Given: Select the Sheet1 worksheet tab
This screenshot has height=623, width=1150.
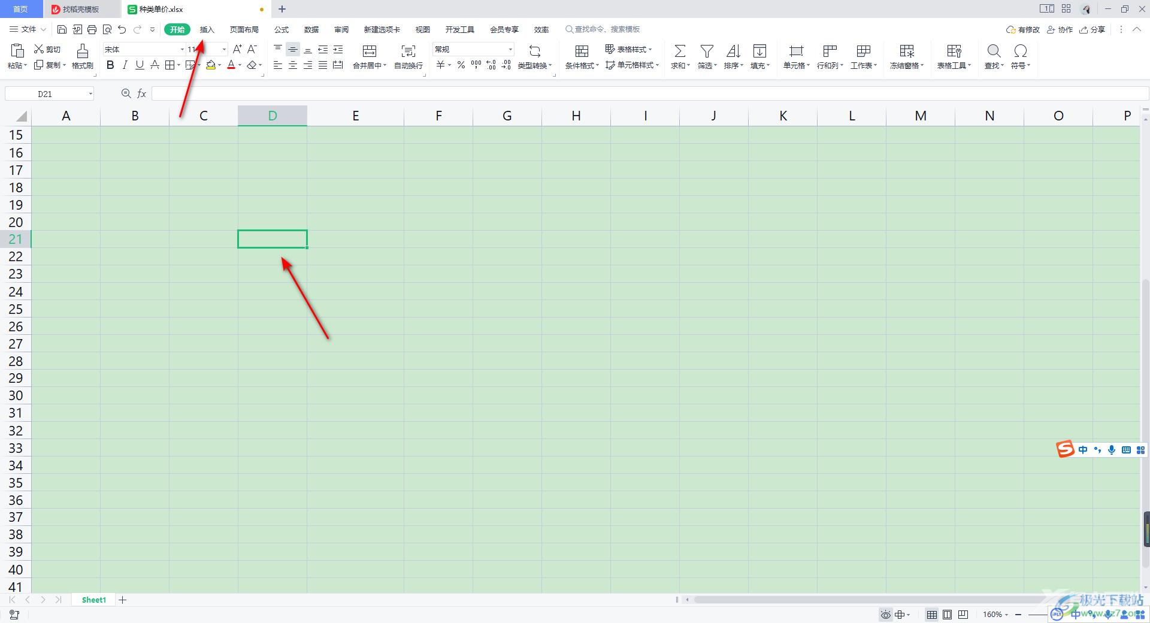Looking at the screenshot, I should pos(94,600).
